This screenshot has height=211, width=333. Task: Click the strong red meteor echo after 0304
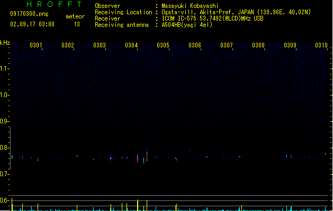(147, 156)
